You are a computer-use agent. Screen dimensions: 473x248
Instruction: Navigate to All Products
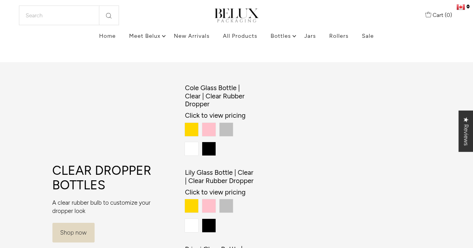tap(240, 36)
